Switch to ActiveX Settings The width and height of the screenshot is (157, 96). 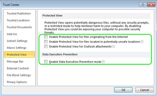pos(17,41)
